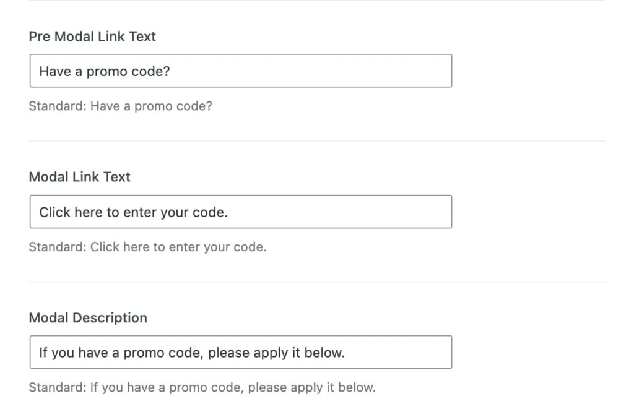634x417 pixels.
Task: Click the Modal Link Text heading
Action: [79, 177]
